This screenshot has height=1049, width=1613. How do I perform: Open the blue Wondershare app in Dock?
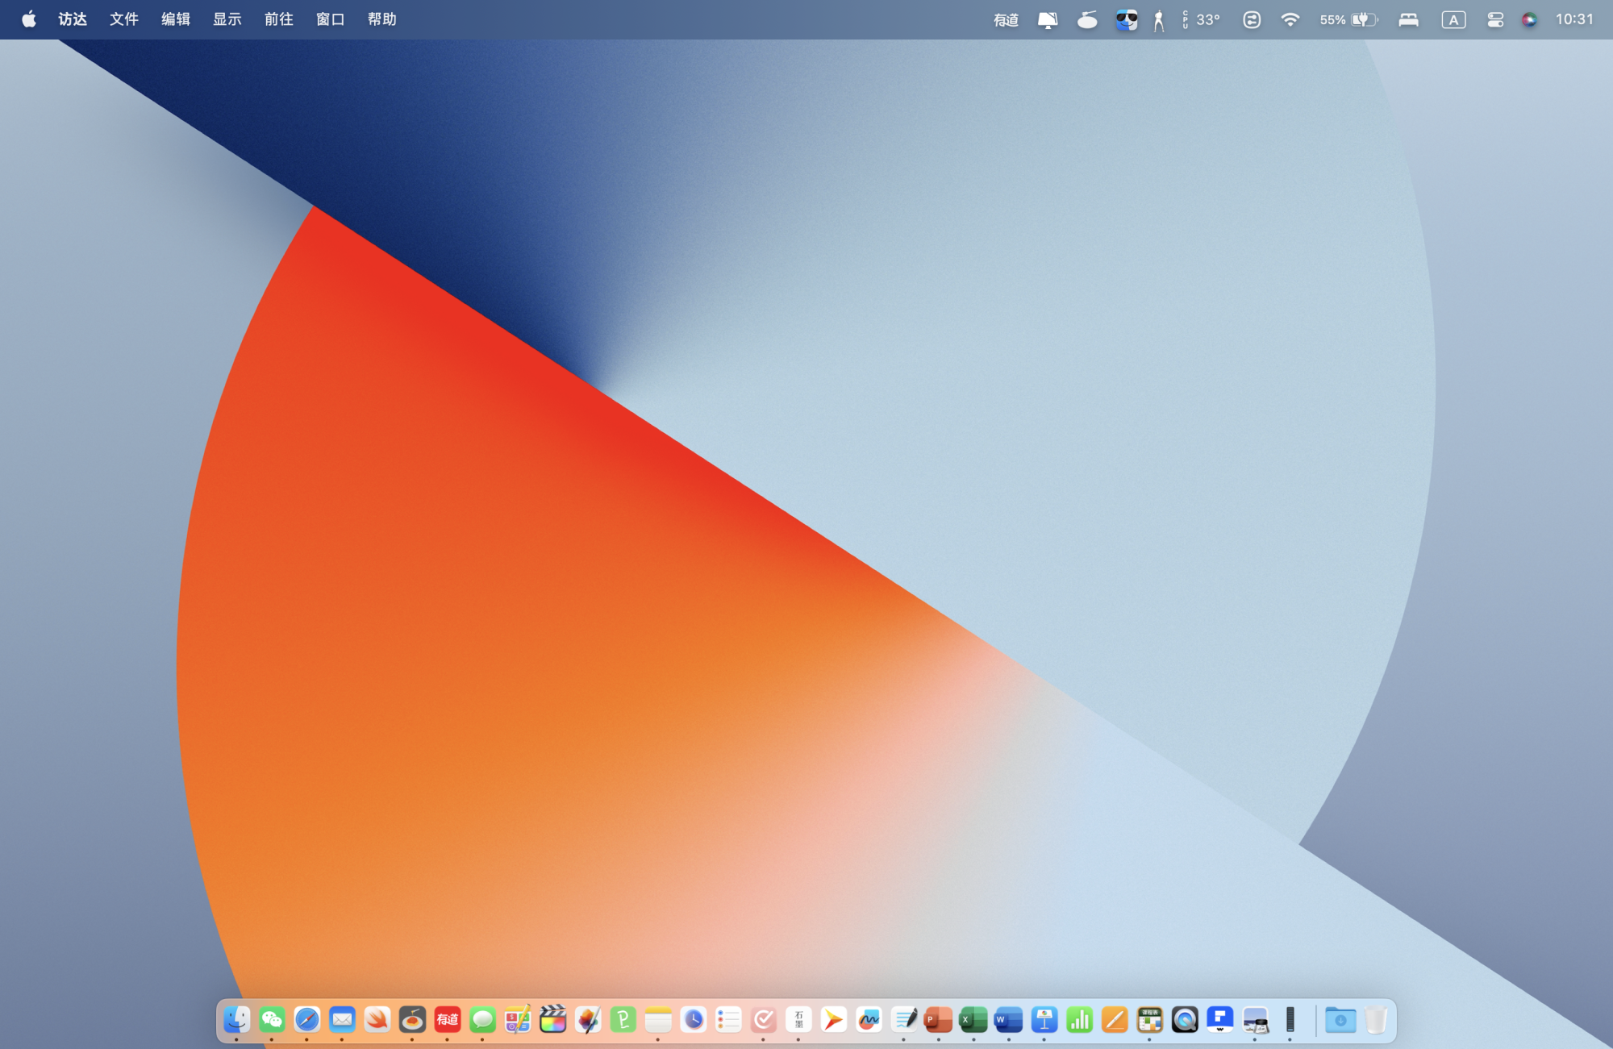pos(1220,1020)
